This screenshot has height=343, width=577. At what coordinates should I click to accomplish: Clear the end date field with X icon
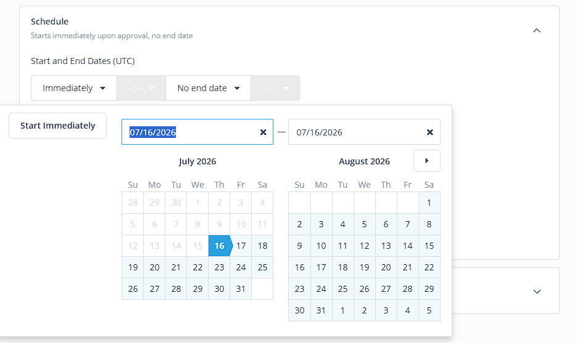click(430, 132)
